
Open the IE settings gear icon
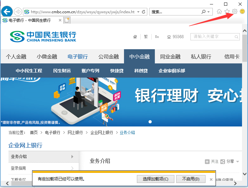[x=235, y=12]
